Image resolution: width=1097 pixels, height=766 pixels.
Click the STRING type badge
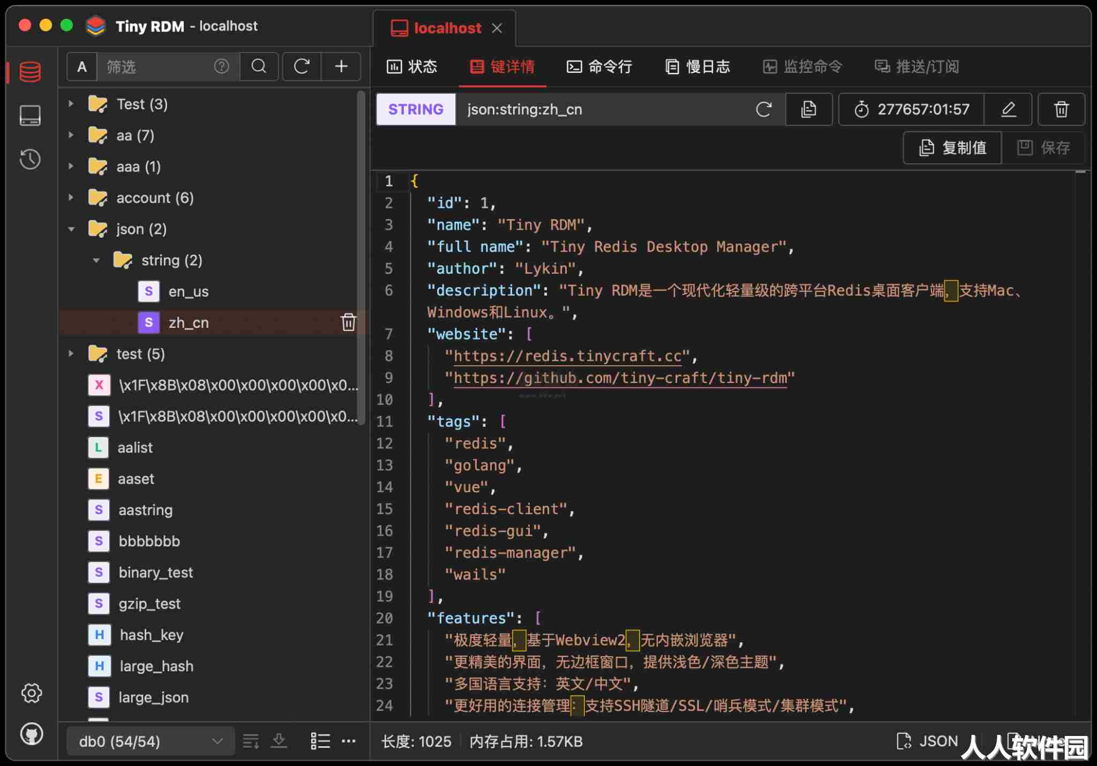(x=416, y=109)
